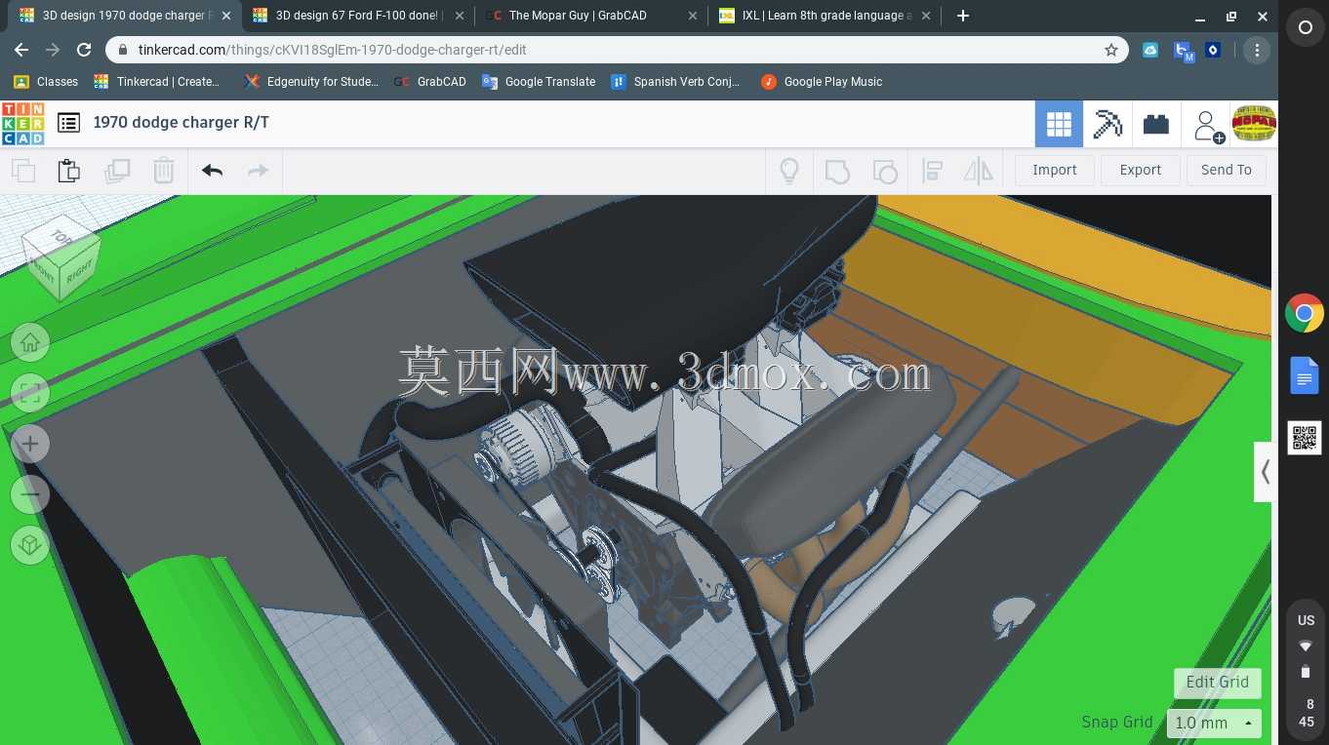Click the Home view button
Viewport: 1329px width, 745px height.
click(30, 342)
